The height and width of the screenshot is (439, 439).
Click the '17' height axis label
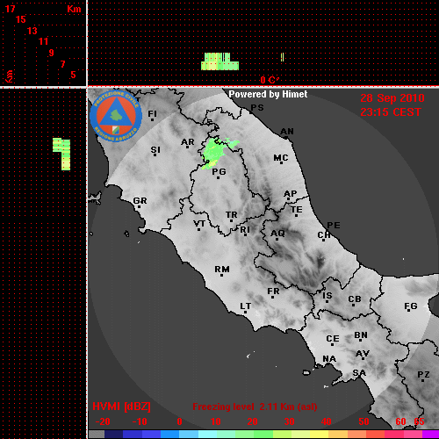click(10, 9)
